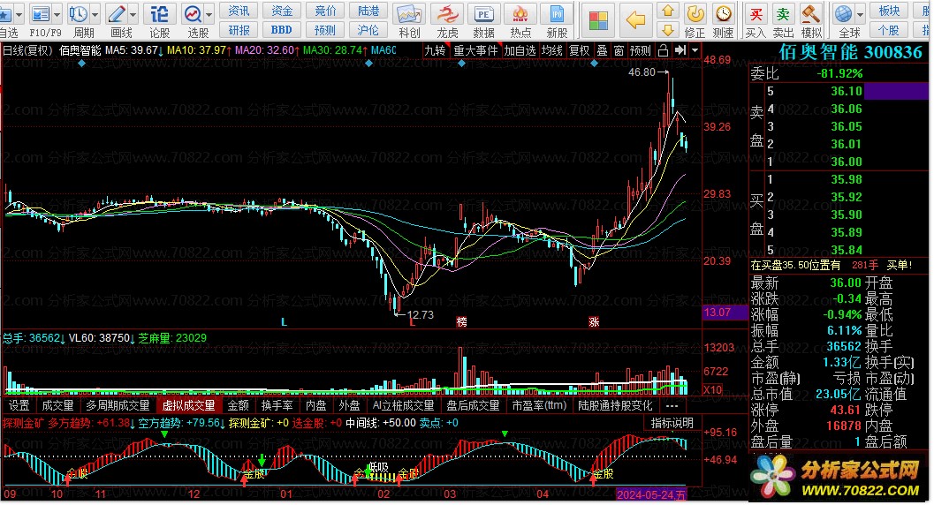Click the 板块 sector button
The width and height of the screenshot is (934, 505).
pos(889,11)
